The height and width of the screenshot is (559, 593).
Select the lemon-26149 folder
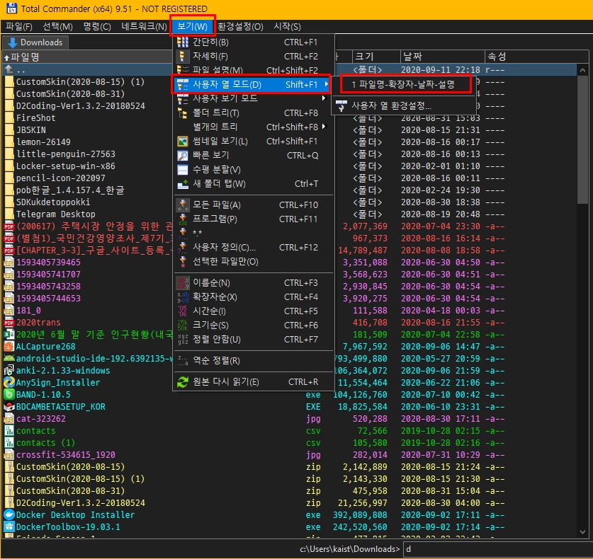tap(43, 142)
